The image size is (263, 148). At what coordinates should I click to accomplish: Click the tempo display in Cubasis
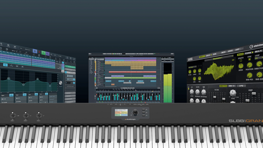(27, 50)
